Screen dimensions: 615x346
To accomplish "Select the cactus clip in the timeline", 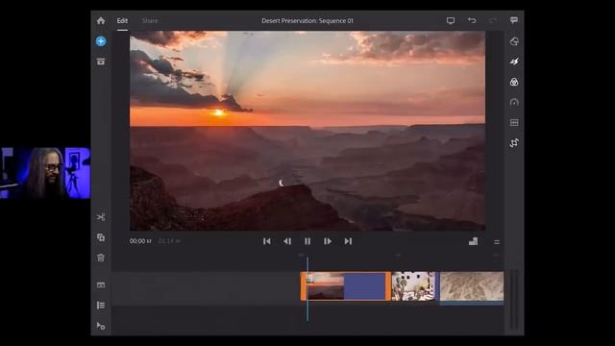I will pyautogui.click(x=413, y=286).
